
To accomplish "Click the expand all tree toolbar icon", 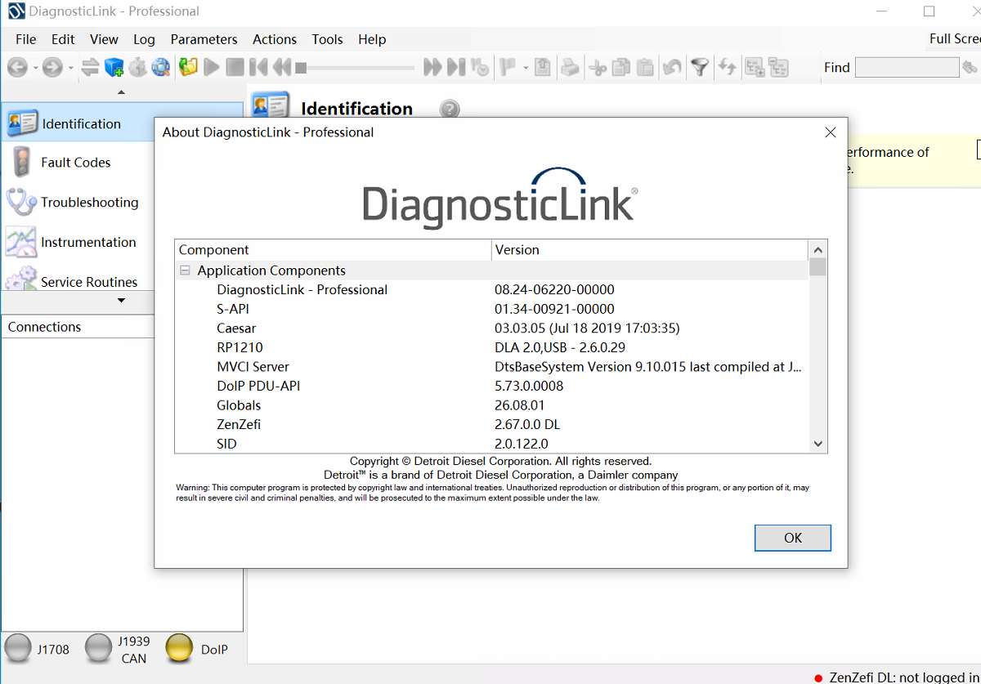I will 755,67.
